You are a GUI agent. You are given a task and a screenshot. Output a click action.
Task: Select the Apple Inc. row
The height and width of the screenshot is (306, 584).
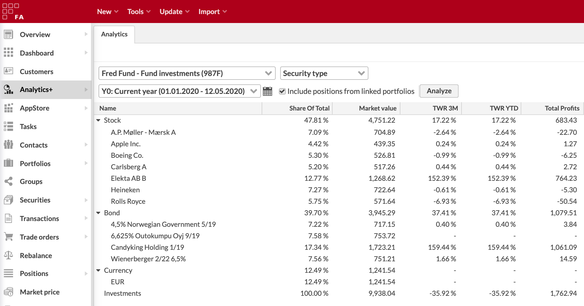coord(339,144)
